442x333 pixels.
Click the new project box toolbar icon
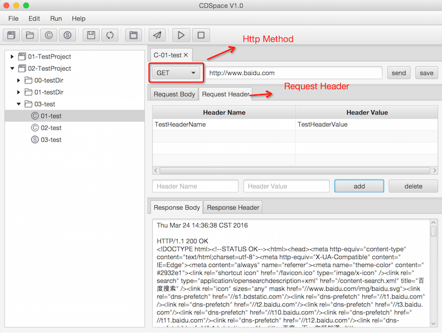tap(11, 35)
